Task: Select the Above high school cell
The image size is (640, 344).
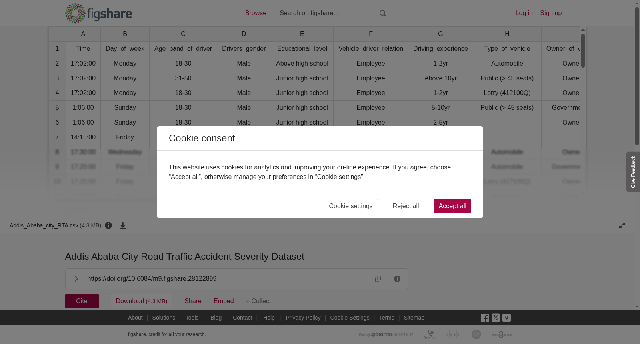Action: [x=302, y=64]
